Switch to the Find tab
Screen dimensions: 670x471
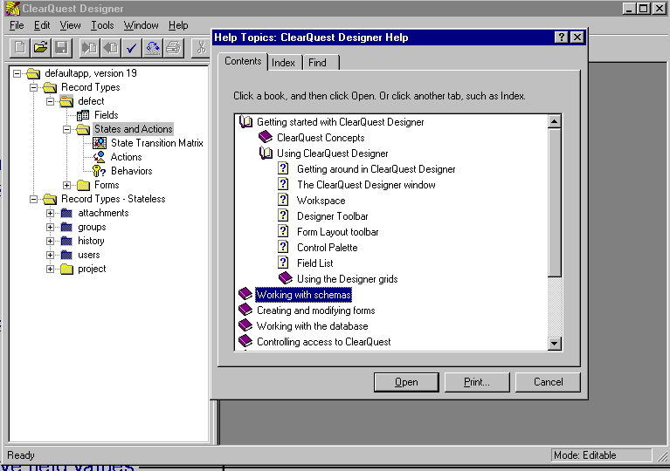coord(317,63)
